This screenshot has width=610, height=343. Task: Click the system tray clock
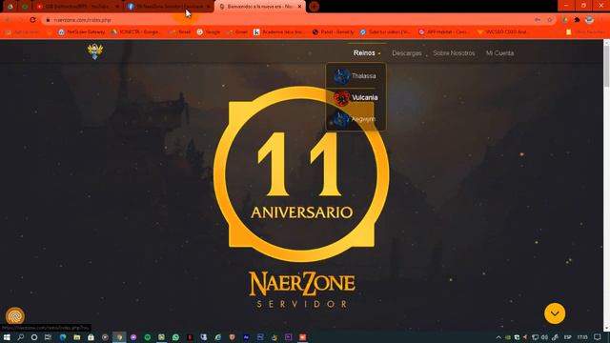[x=582, y=337]
